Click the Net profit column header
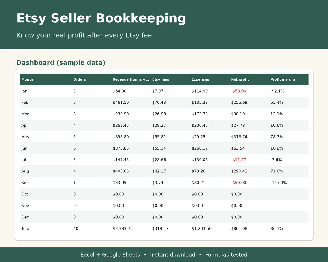 [240, 79]
